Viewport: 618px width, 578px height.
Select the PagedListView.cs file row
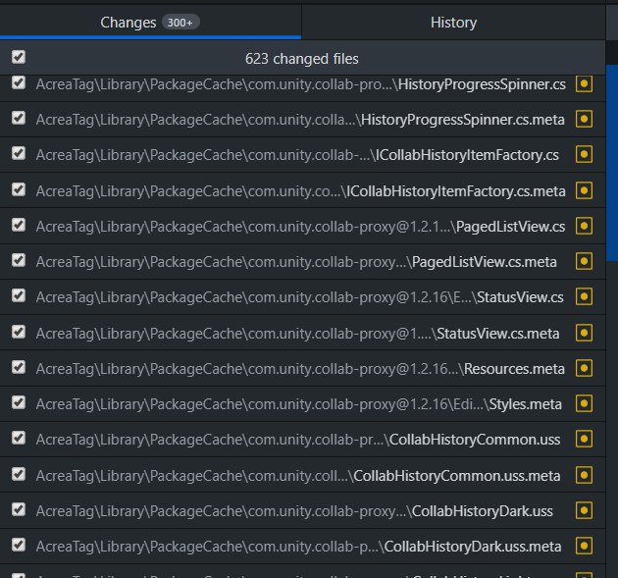pos(302,227)
